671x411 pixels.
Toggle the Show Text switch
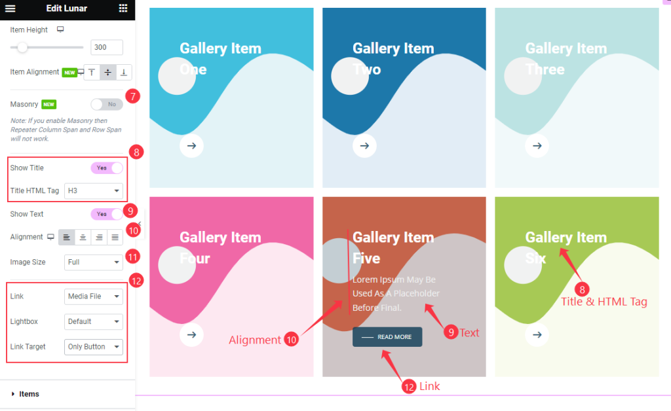107,214
